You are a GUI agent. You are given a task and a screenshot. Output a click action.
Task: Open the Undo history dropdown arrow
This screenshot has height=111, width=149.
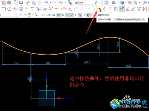(50, 3)
